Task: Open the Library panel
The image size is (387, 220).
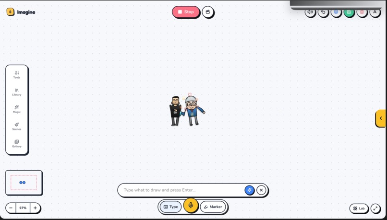Action: pos(17,92)
